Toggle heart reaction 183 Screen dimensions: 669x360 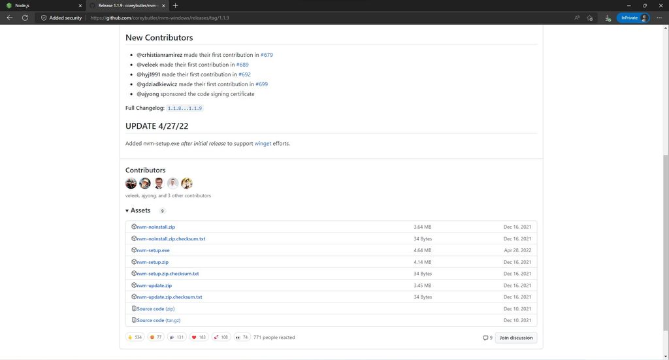[199, 337]
